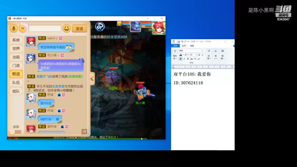Screen dimensions: 297x167
Task: Switch to the 世界 chat channel
Action: (x=16, y=49)
